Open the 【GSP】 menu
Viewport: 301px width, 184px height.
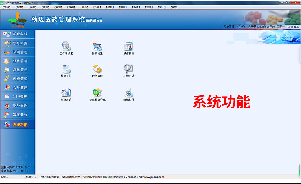tap(97, 7)
